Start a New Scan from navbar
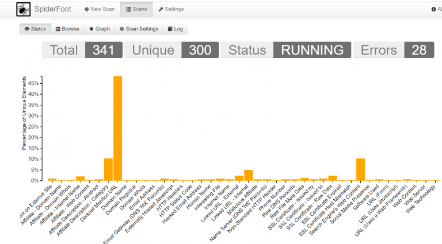The width and height of the screenshot is (442, 244). pyautogui.click(x=100, y=9)
